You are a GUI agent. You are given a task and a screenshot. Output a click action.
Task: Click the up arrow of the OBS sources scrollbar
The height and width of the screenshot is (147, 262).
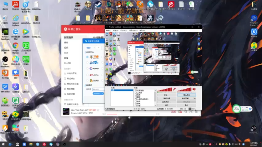[x=155, y=90]
